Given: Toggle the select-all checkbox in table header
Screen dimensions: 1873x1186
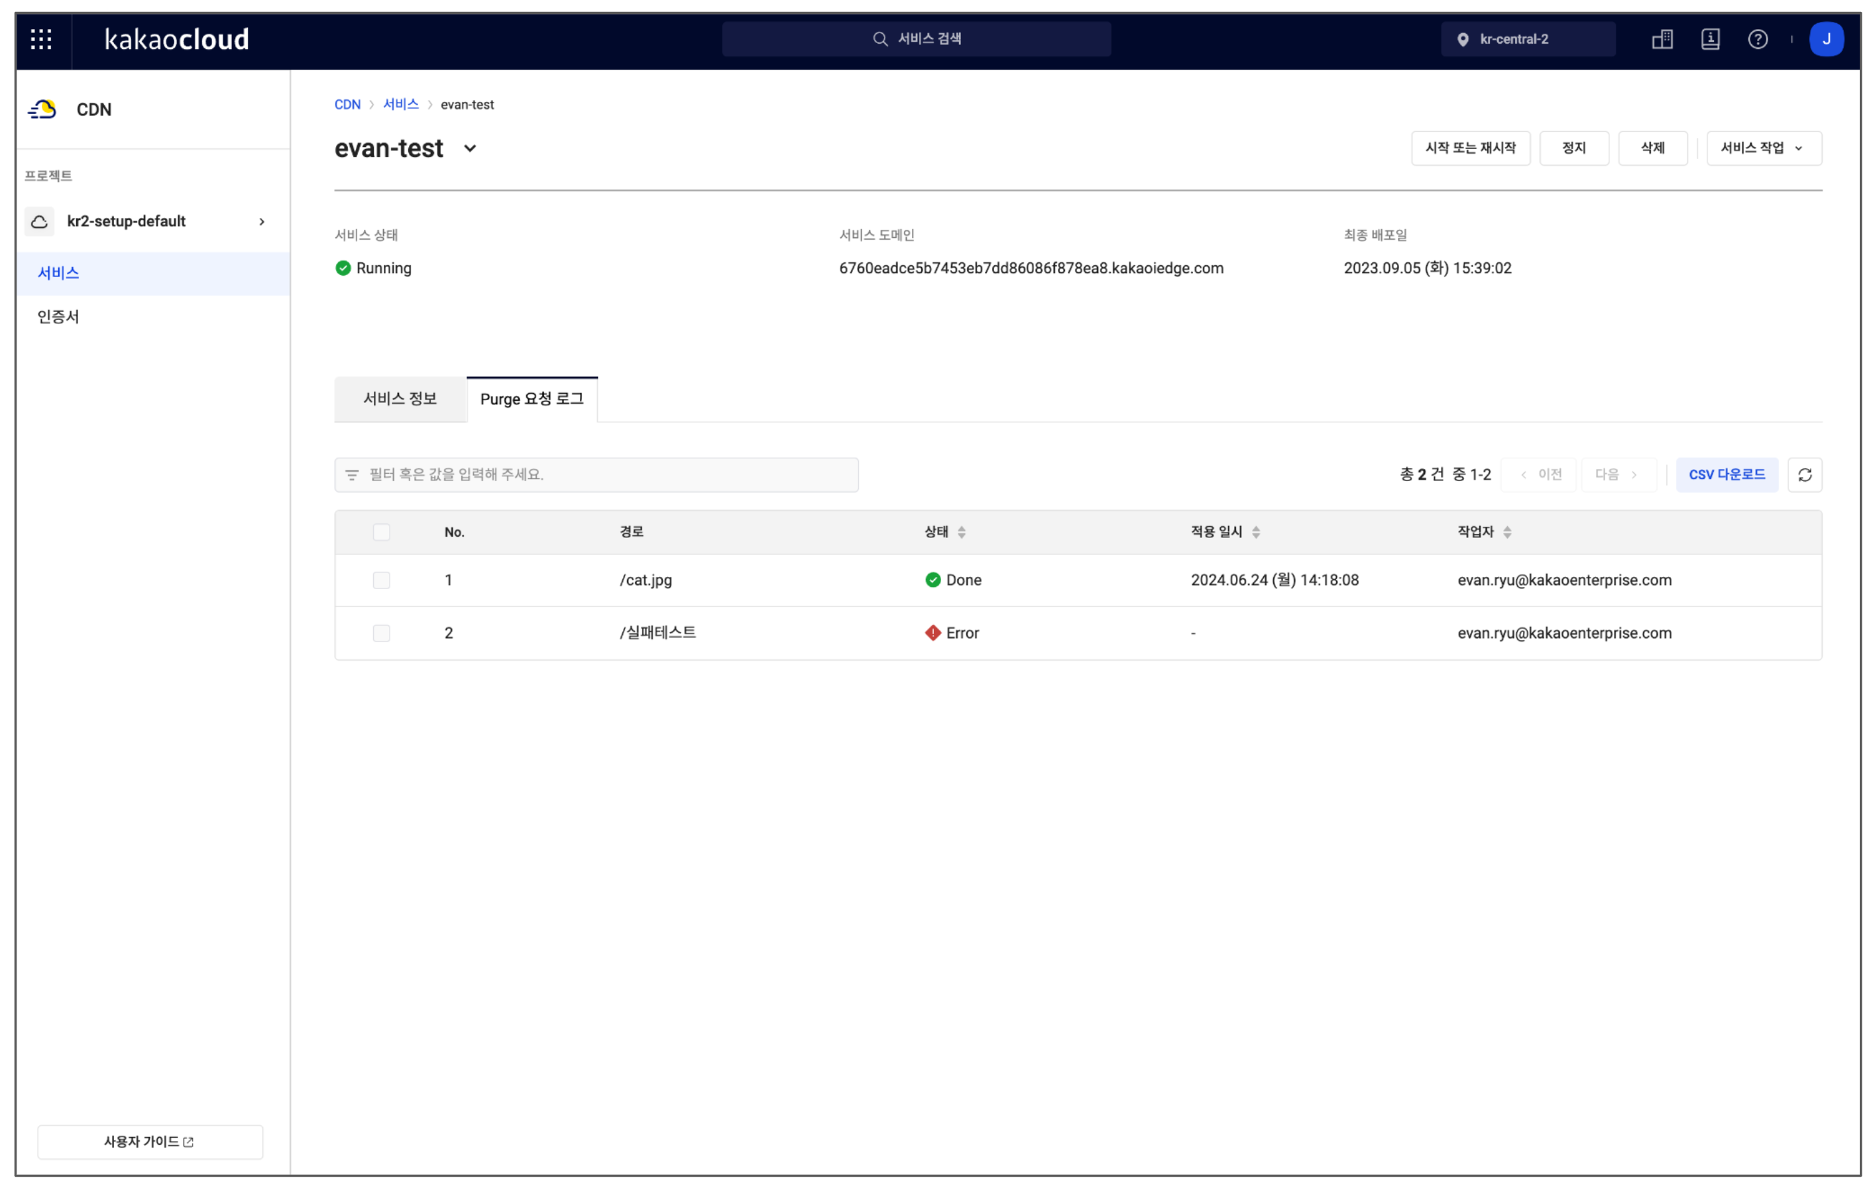Looking at the screenshot, I should pos(381,532).
